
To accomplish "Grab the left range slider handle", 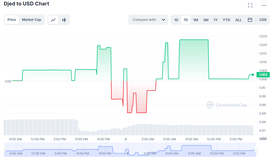I will click(x=5, y=149).
